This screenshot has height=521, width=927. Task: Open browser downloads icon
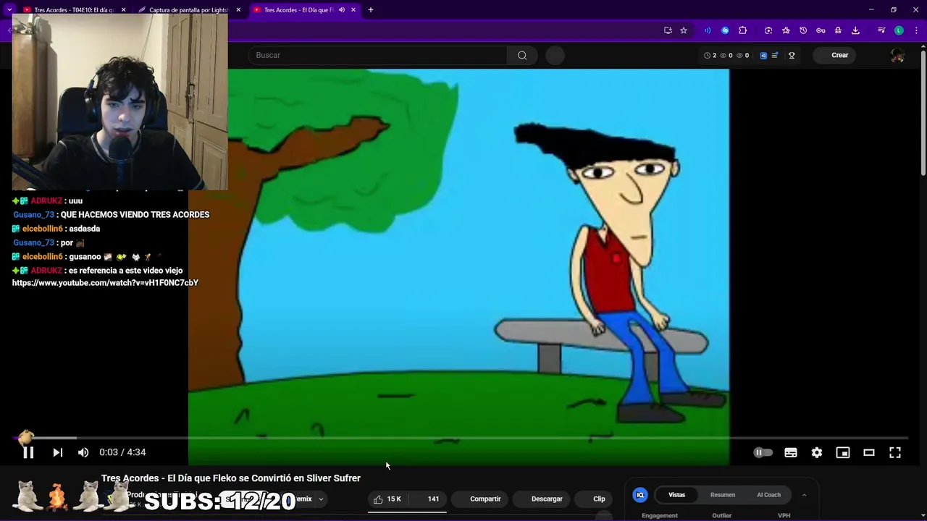coord(855,30)
